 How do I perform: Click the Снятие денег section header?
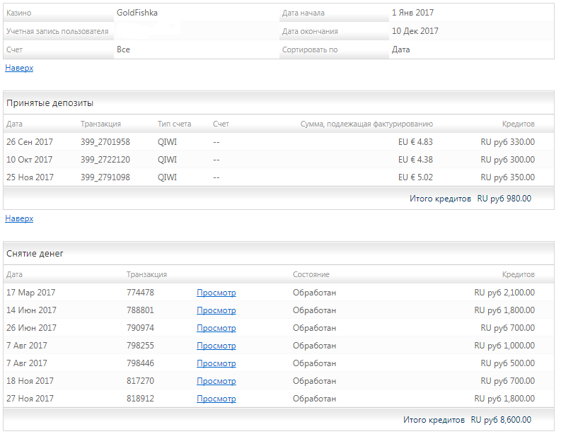pyautogui.click(x=35, y=254)
